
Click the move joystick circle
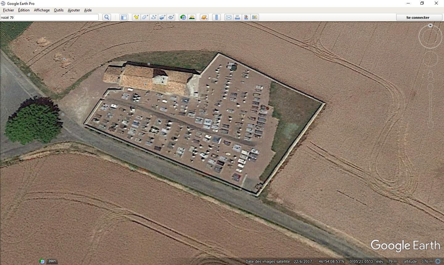tap(430, 59)
